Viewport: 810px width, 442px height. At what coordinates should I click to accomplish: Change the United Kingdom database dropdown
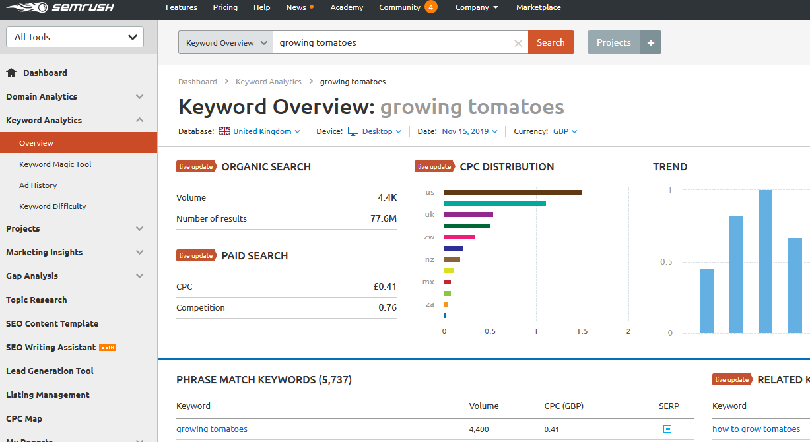pos(267,131)
